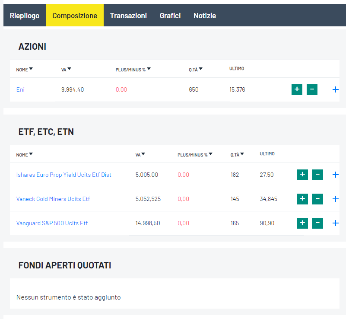The height and width of the screenshot is (319, 349).
Task: Sort Azioni table by VA
Action: (x=66, y=70)
